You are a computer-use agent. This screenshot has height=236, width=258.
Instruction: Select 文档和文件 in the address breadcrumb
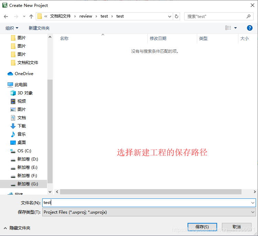point(60,16)
